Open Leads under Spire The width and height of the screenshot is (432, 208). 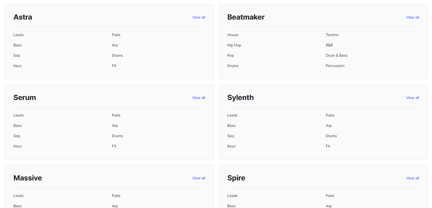pyautogui.click(x=232, y=196)
